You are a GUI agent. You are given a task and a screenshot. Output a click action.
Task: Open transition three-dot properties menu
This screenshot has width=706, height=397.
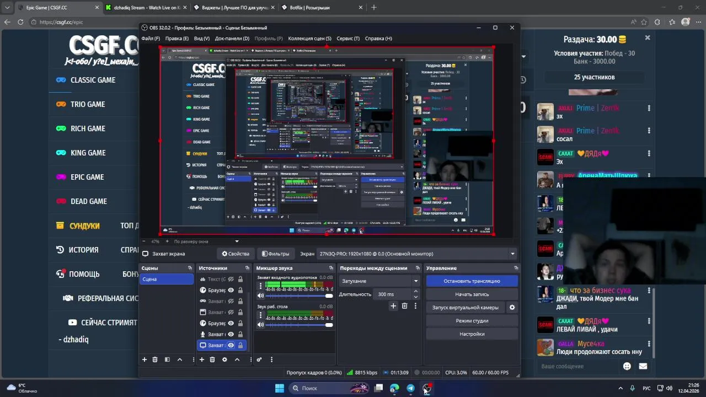pyautogui.click(x=415, y=306)
